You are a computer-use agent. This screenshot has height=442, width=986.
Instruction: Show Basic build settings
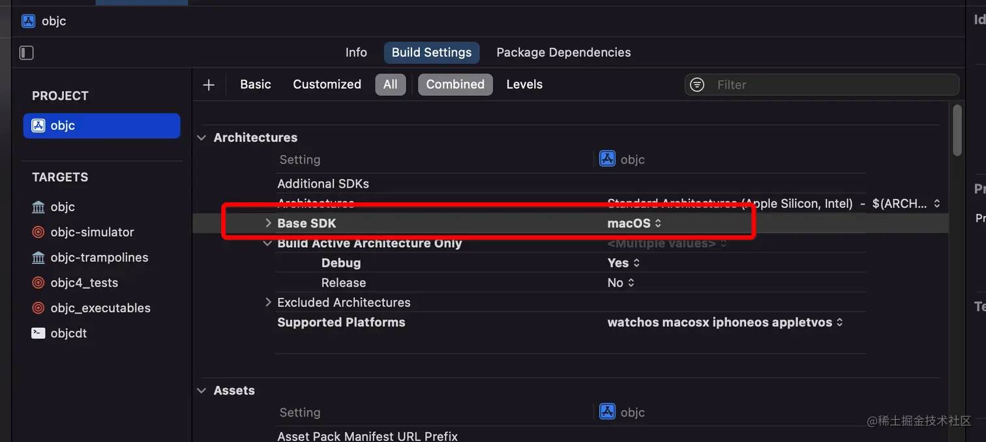(x=256, y=85)
